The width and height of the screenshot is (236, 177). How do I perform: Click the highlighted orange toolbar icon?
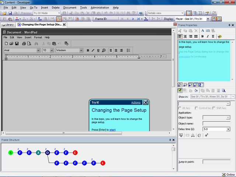tap(59, 19)
